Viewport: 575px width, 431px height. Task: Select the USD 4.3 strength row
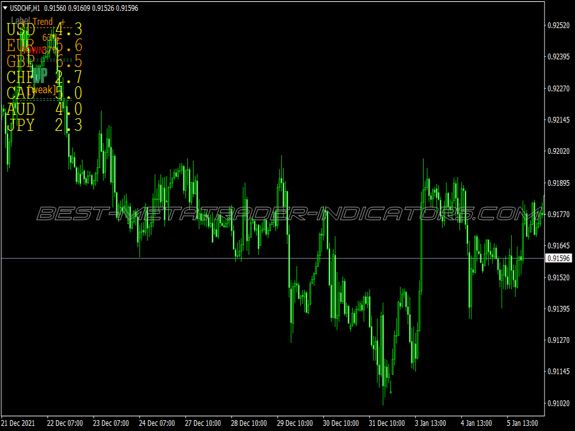(x=44, y=29)
